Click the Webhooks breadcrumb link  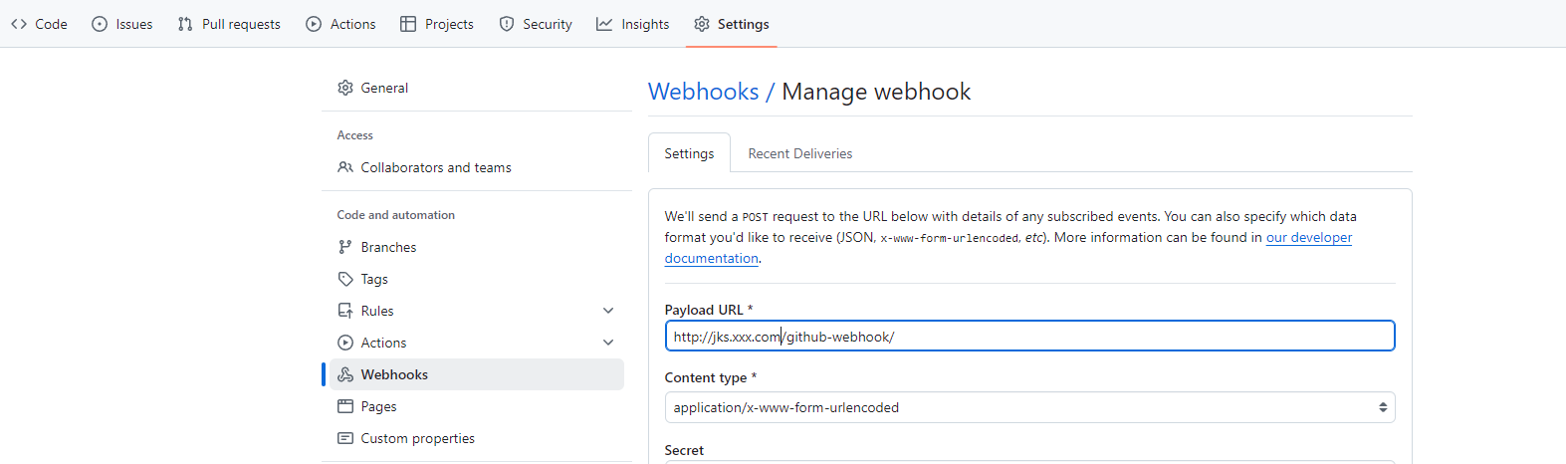pos(703,92)
